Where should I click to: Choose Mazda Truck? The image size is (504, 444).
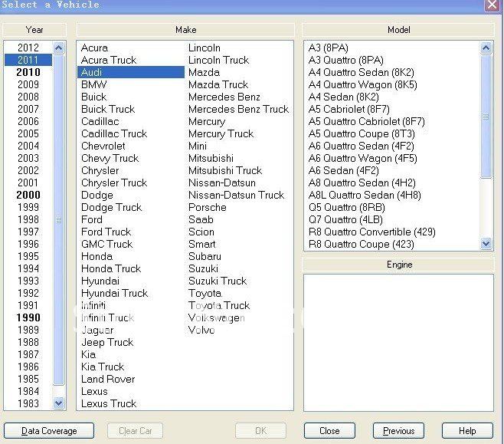[218, 84]
